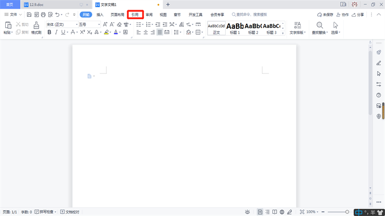This screenshot has width=385, height=216.
Task: Apply the 标题 1 heading style
Action: coord(235,28)
